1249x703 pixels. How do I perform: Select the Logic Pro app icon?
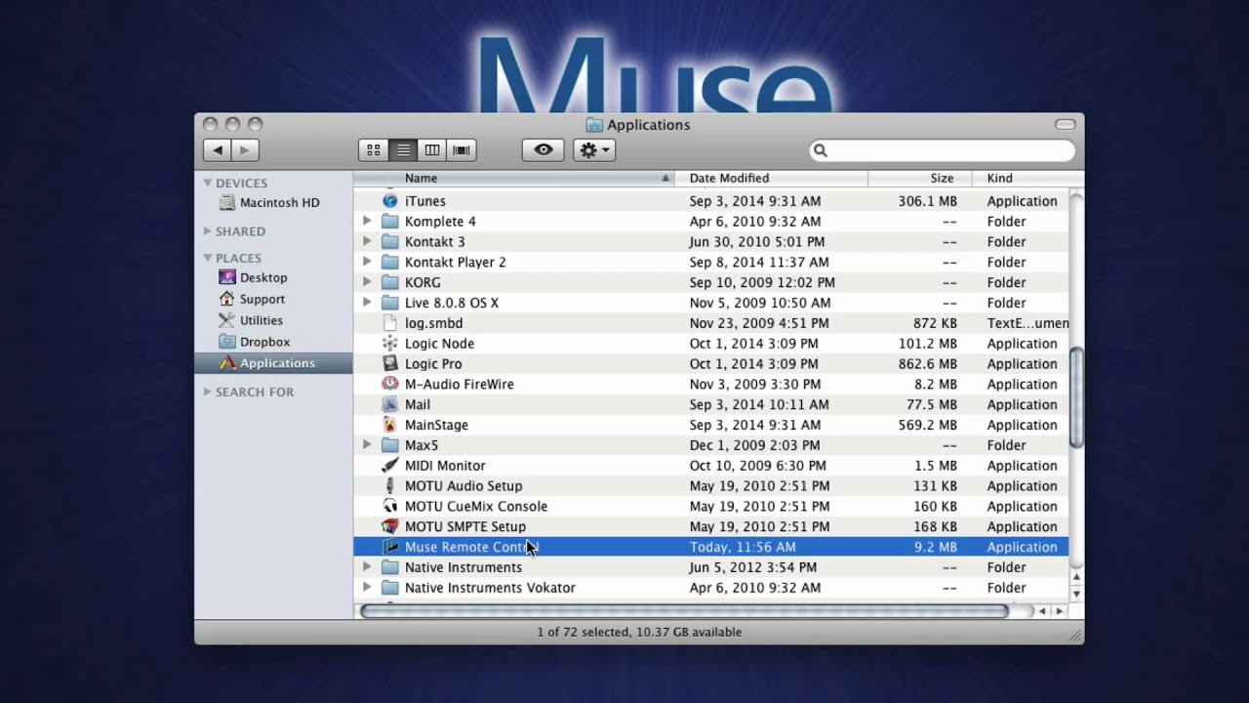pos(390,364)
